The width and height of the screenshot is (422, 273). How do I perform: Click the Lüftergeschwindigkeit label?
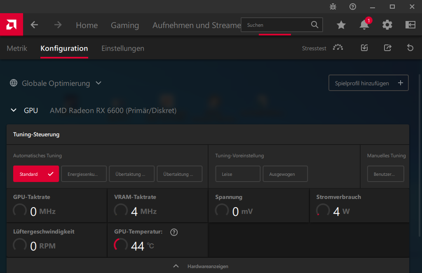point(44,231)
